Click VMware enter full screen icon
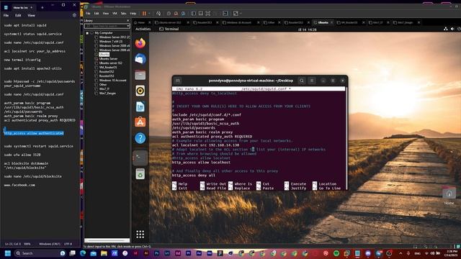The width and height of the screenshot is (461, 259). click(x=208, y=14)
